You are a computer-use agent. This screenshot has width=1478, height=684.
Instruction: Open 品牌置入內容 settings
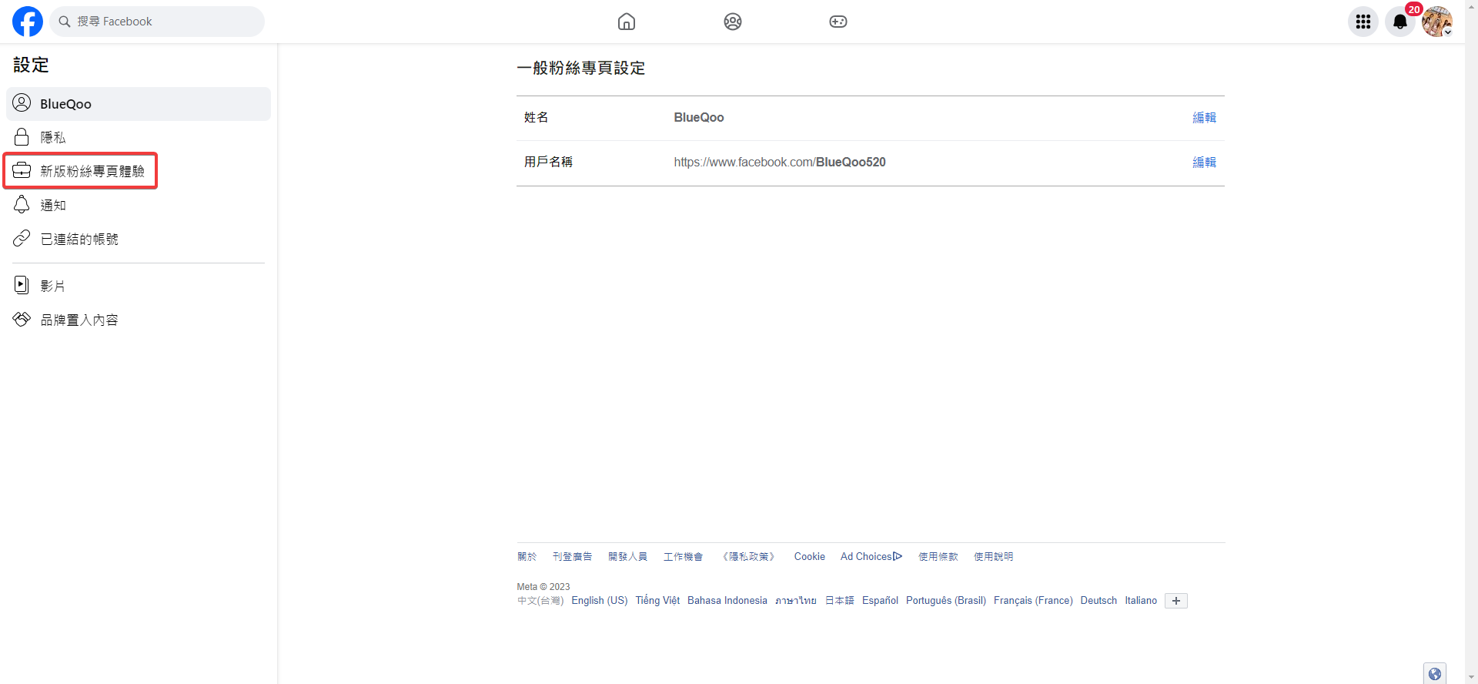[x=79, y=320]
